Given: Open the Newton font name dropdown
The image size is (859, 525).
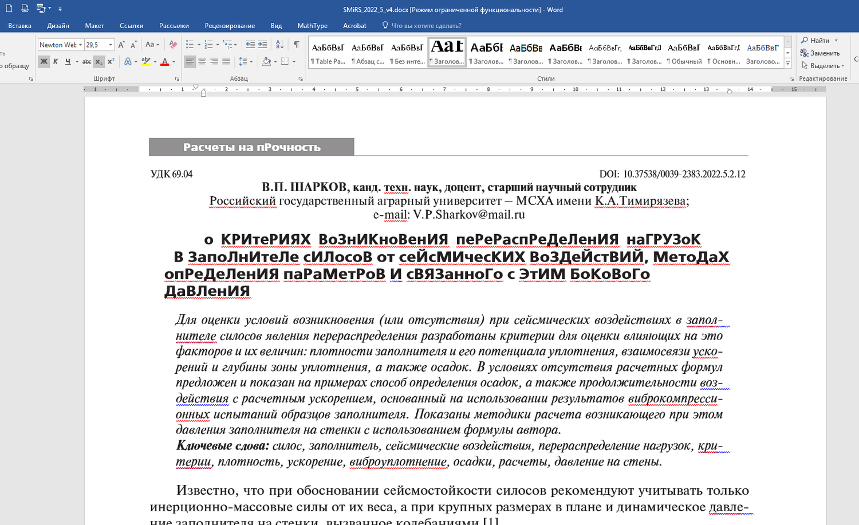Looking at the screenshot, I should (80, 45).
